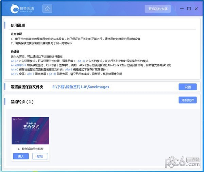Image resolution: width=204 pixels, height=172 pixels.
Task: Click the Alt+X shortcut text
Action: point(81,61)
